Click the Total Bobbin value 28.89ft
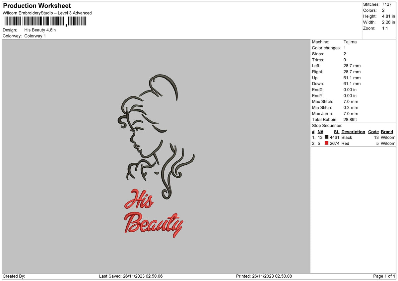 click(350, 119)
